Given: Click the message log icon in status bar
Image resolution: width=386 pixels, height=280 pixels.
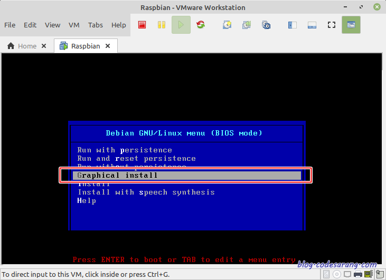Looking at the screenshot, I should point(380,274).
